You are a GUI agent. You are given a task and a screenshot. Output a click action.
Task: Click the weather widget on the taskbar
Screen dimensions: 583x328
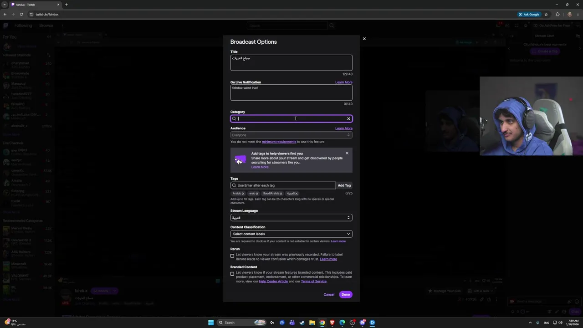tap(15, 323)
